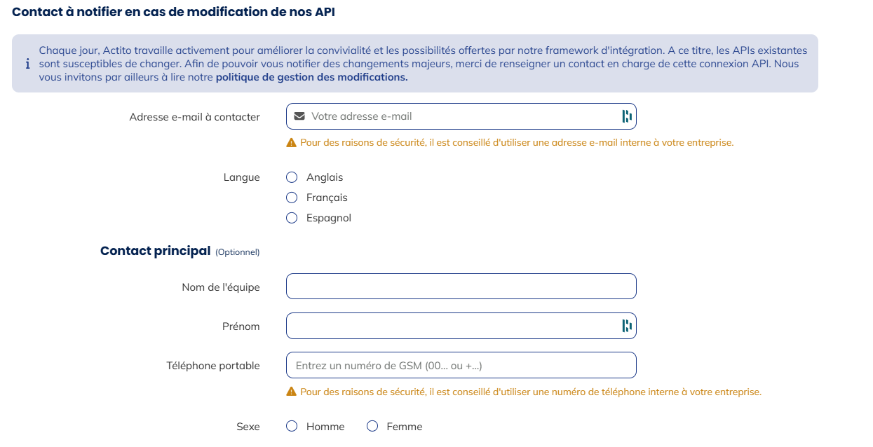
Task: Click the heading Contact à notifier en cas de modification
Action: (175, 12)
